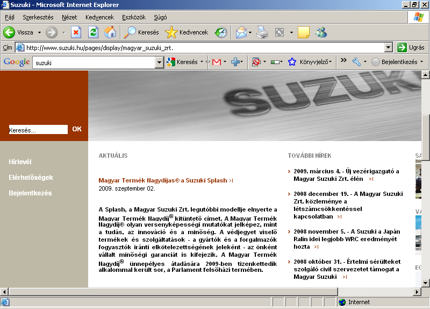Open Google toolbar wrench settings icon
The image size is (430, 309).
tap(356, 62)
